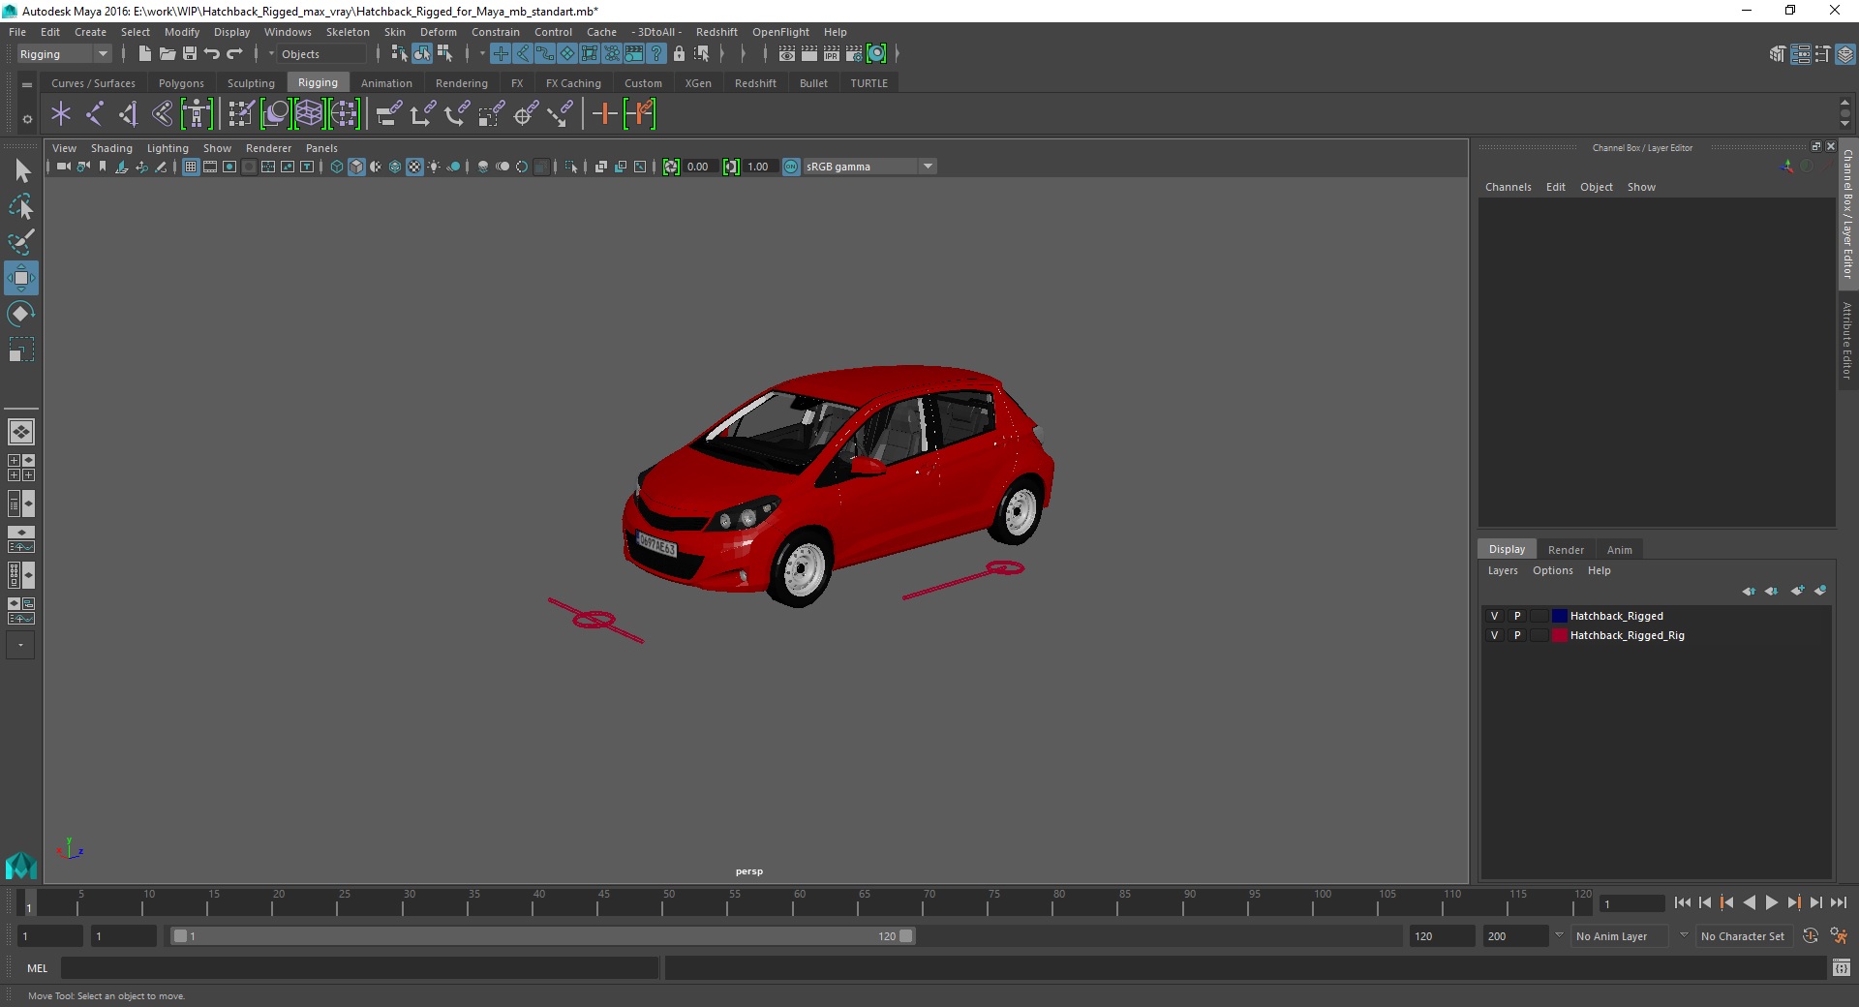Open the shelf options menu arrow

27,119
